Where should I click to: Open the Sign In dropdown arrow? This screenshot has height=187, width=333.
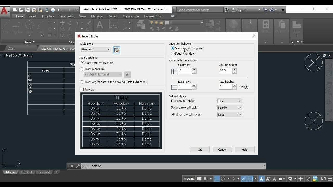[x=259, y=10]
